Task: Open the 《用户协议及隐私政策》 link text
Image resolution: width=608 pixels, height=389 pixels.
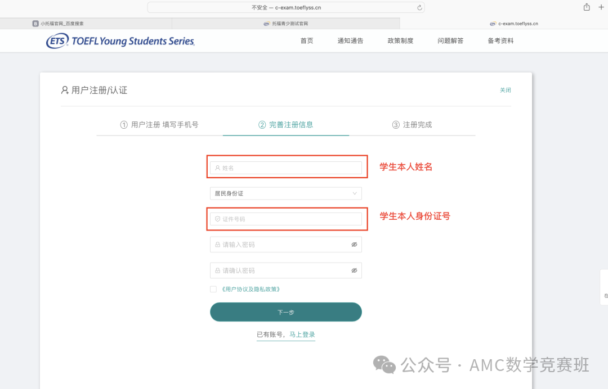Action: pyautogui.click(x=251, y=289)
